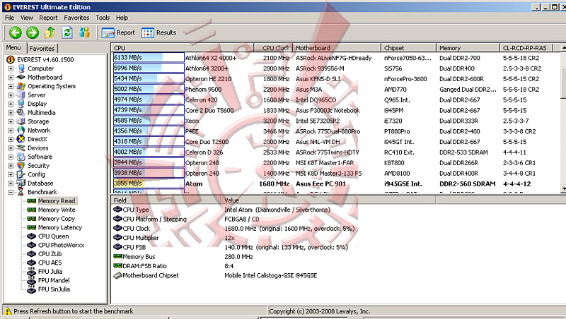Open the Memory Write benchmark
The width and height of the screenshot is (566, 319).
(x=57, y=210)
